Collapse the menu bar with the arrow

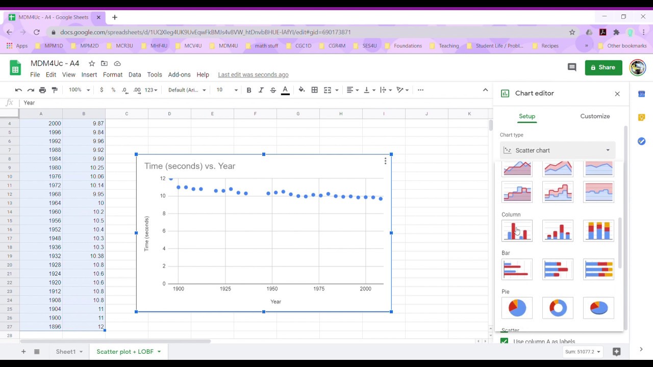485,90
